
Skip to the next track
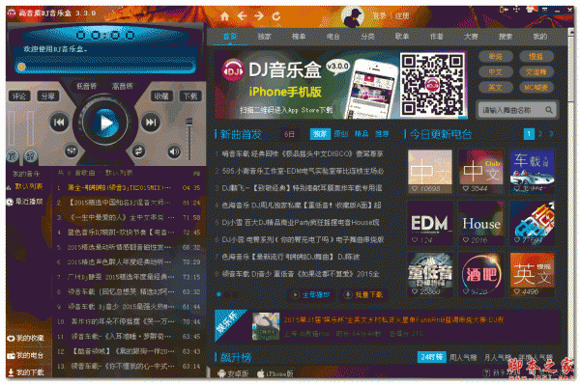[x=150, y=123]
